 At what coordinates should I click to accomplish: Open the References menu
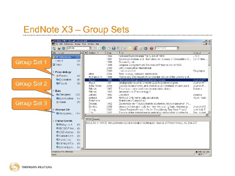click(69, 44)
